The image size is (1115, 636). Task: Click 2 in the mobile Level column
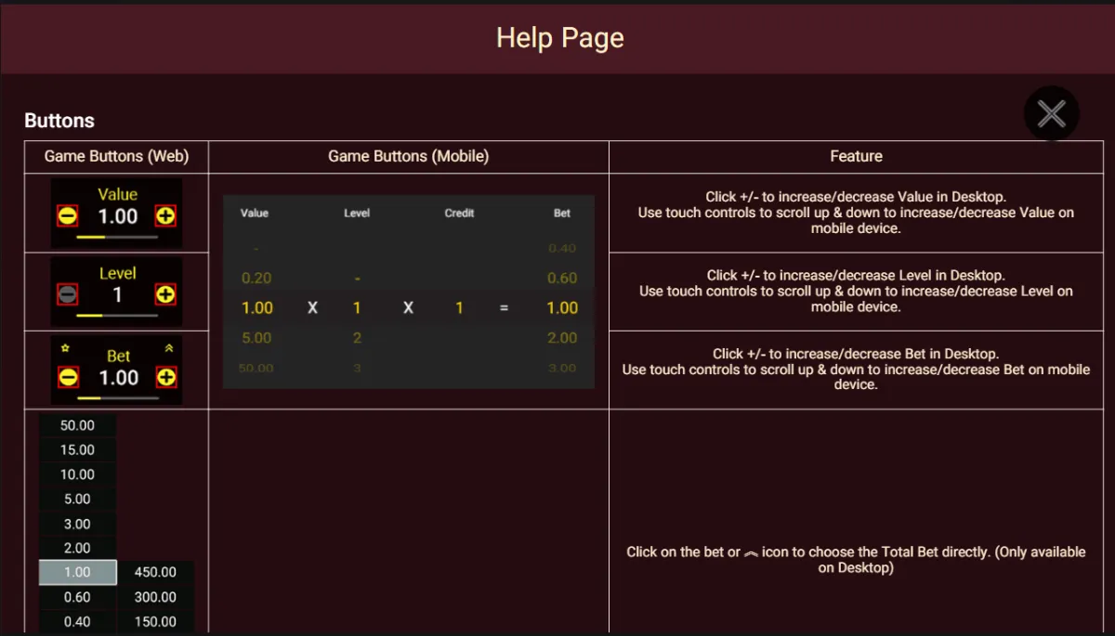click(357, 338)
